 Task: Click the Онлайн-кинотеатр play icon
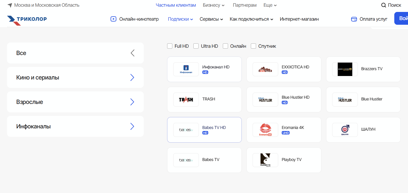pyautogui.click(x=113, y=19)
